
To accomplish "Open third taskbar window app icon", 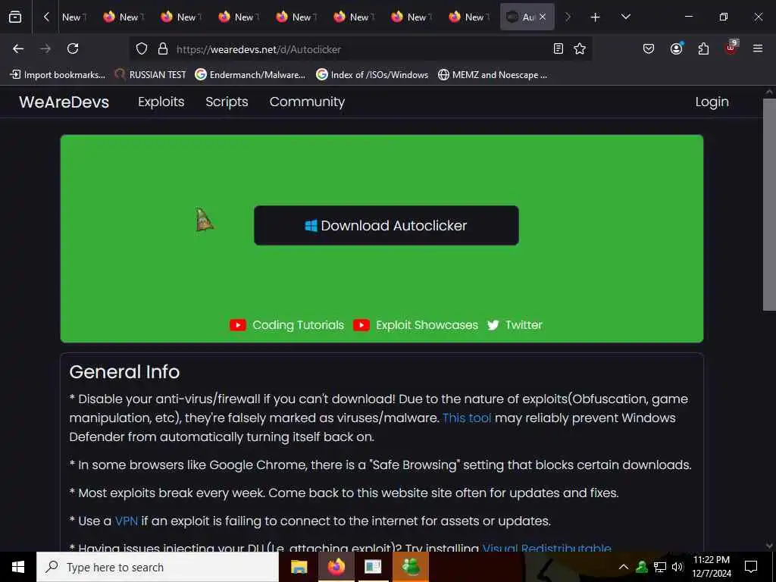I will [x=373, y=567].
